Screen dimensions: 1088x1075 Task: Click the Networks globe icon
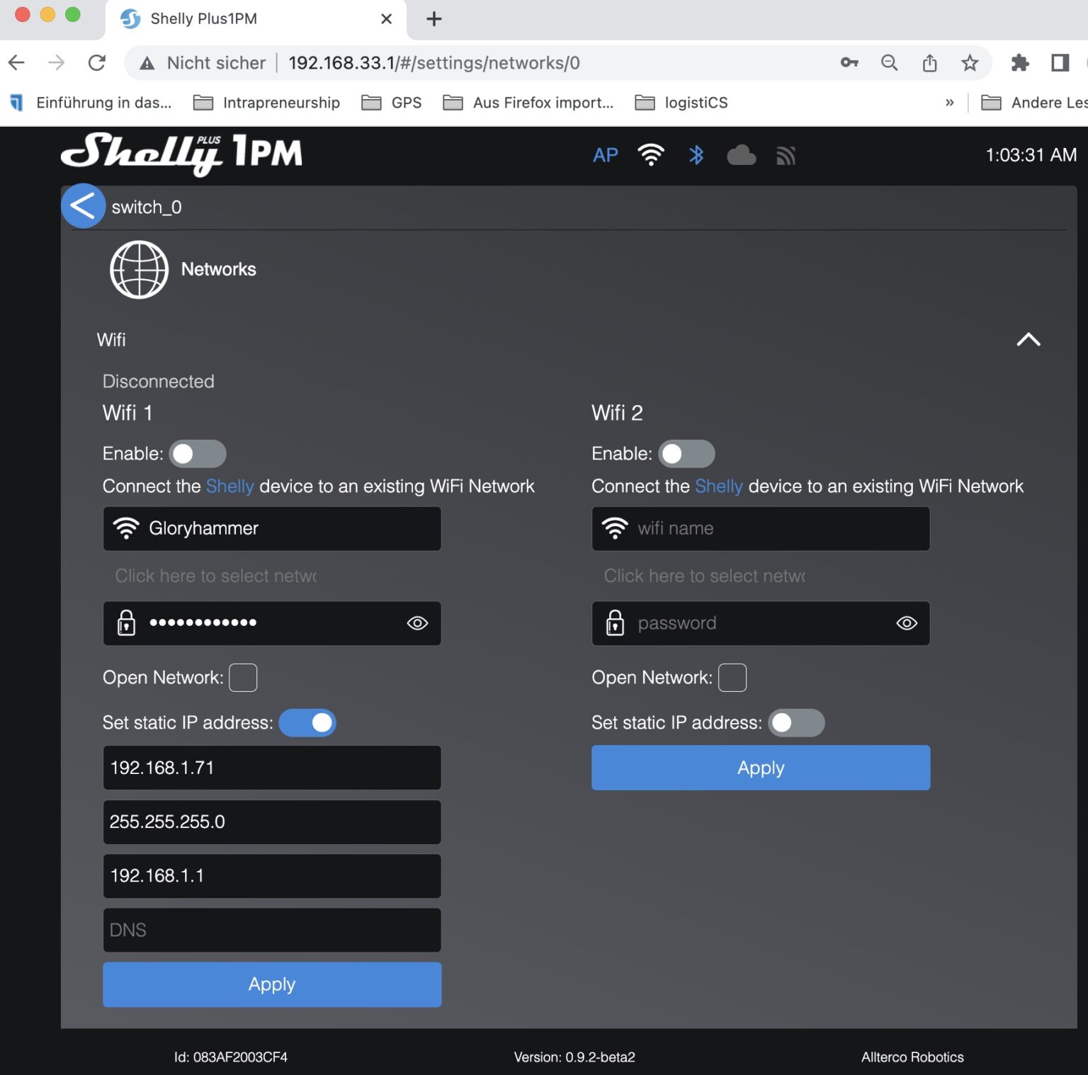139,270
